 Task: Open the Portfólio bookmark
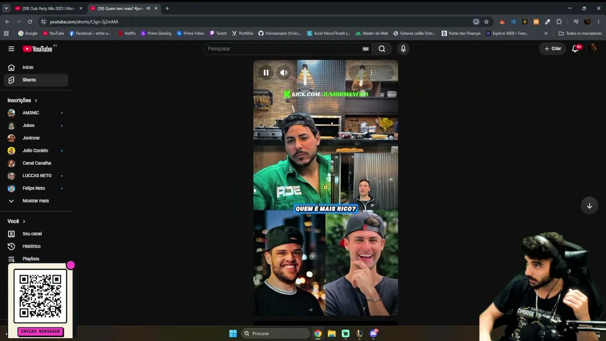pos(242,33)
